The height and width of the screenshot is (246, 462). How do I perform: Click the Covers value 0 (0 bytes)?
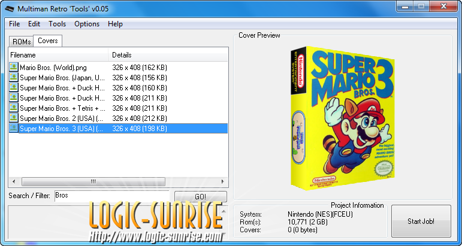[x=302, y=229]
